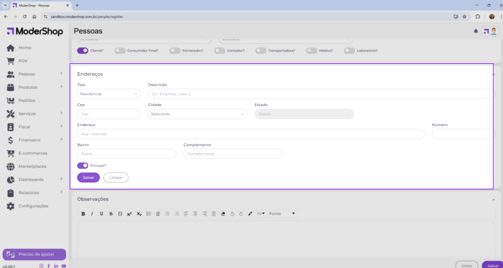Open the Financeiro menu in the sidebar

29,140
